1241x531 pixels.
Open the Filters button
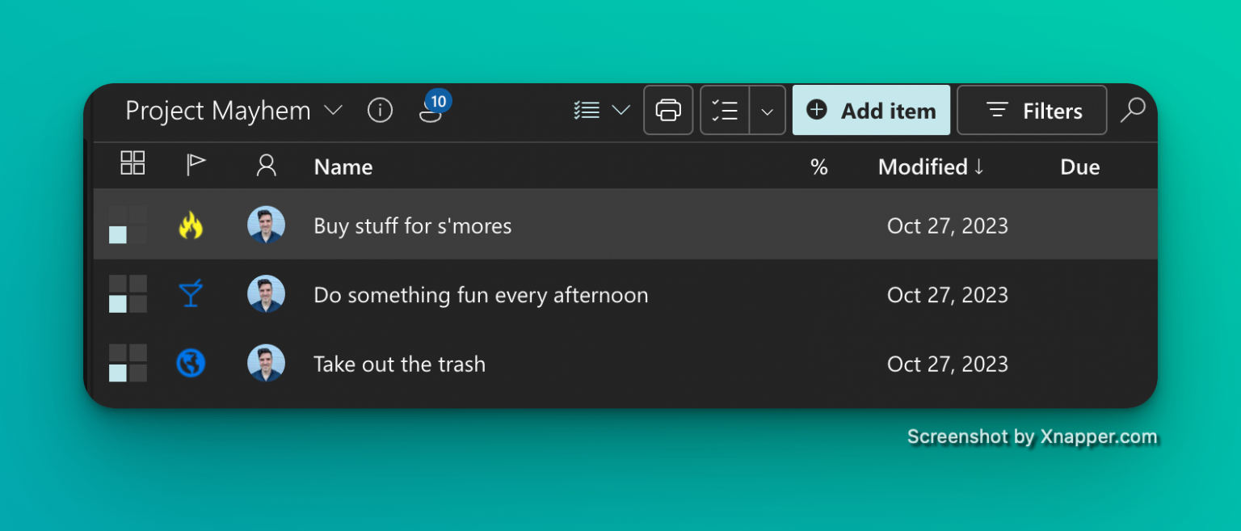pos(1032,111)
